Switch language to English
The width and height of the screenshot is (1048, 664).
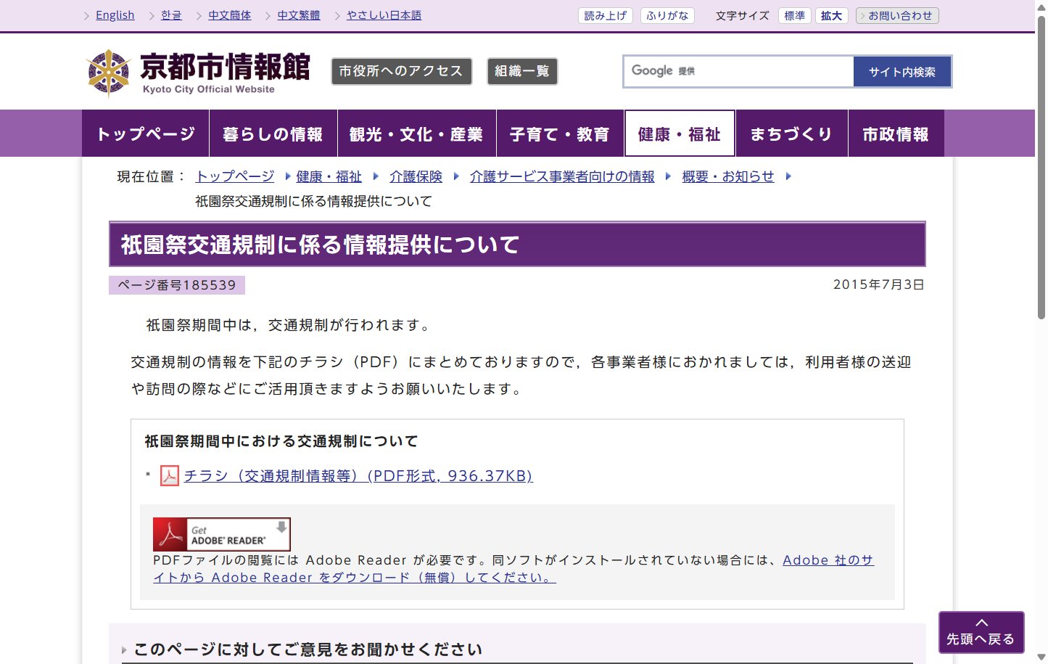[115, 15]
